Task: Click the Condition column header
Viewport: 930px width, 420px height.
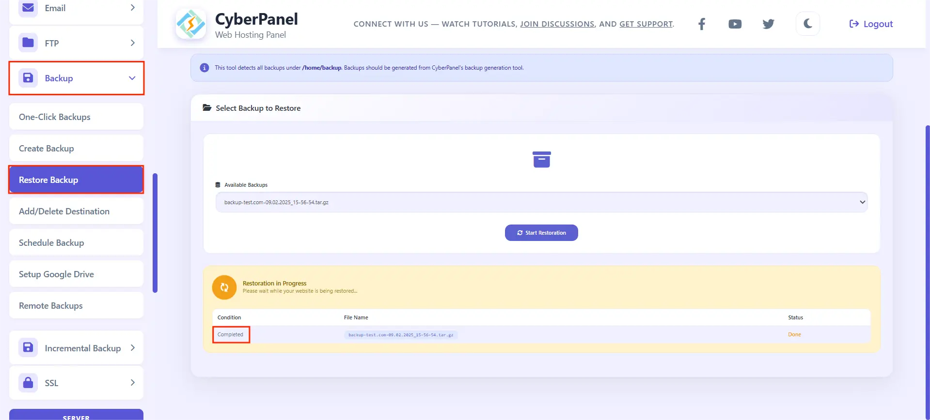Action: tap(229, 317)
